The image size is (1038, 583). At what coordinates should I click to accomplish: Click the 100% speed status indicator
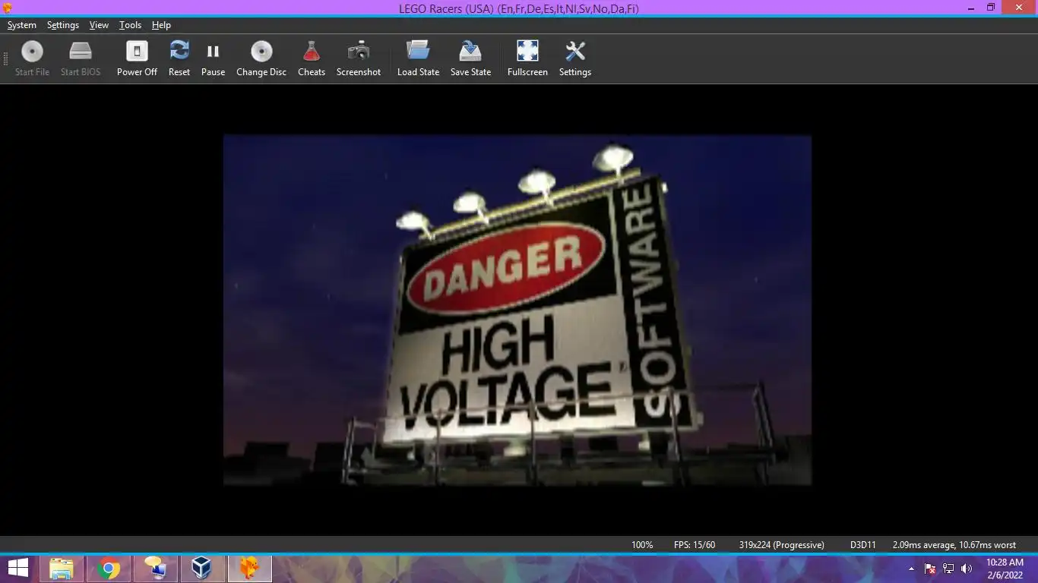642,545
